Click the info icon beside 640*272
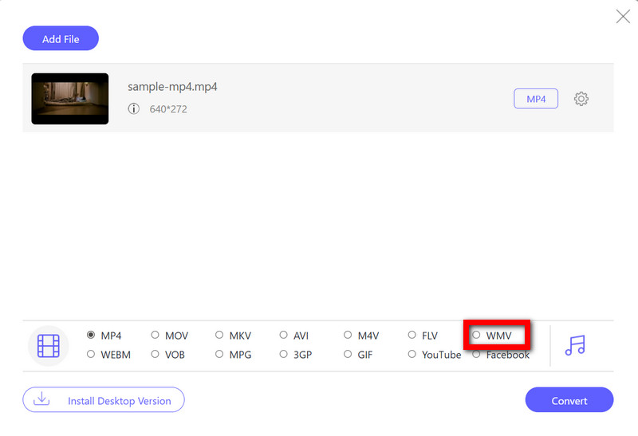This screenshot has height=436, width=638. pos(134,108)
